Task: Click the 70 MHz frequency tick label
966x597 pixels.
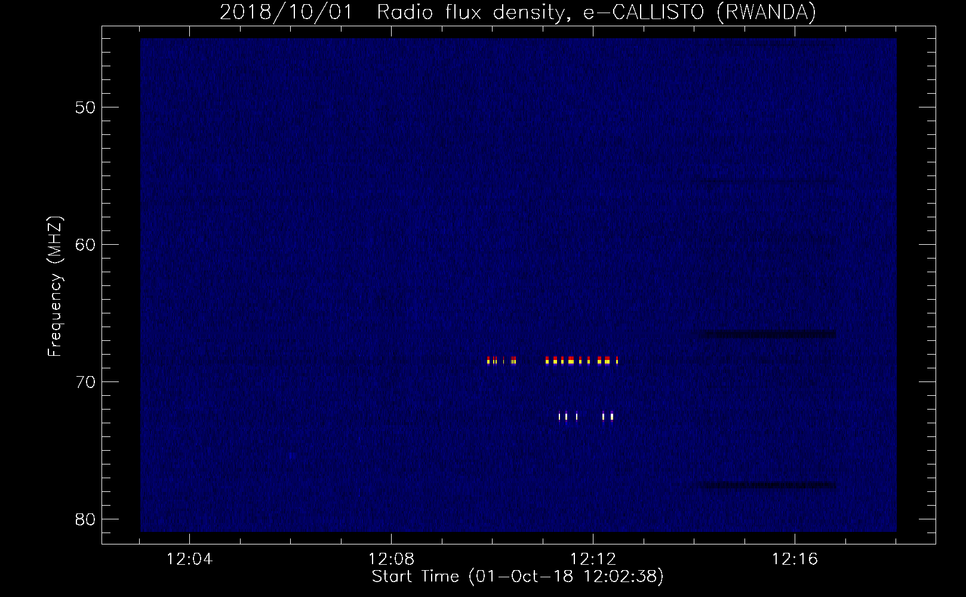Action: tap(85, 382)
